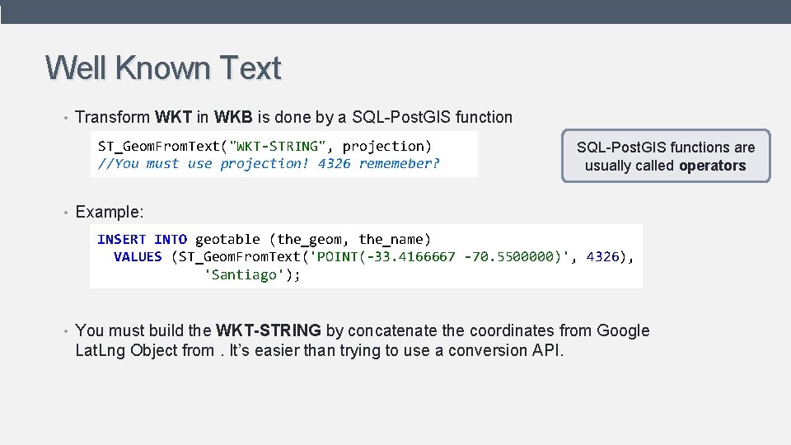Viewport: 791px width, 445px height.
Task: Click the "(the_geom, the_name)" column list
Action: tap(349, 239)
